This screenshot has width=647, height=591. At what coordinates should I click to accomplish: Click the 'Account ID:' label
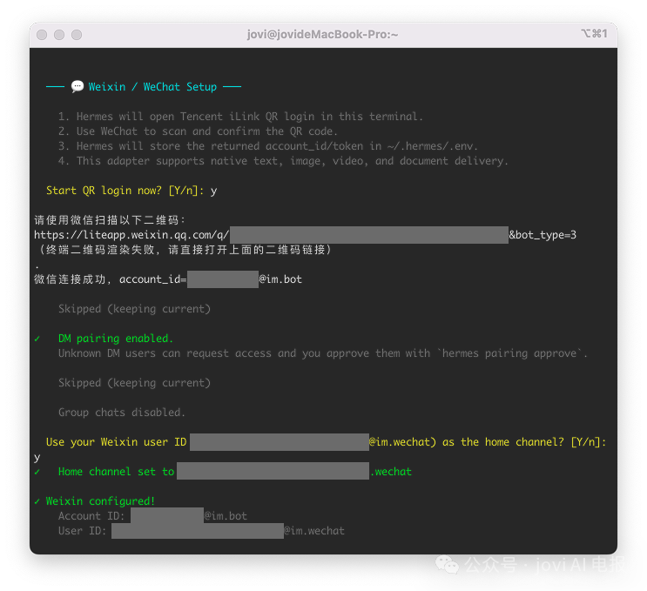pyautogui.click(x=91, y=516)
